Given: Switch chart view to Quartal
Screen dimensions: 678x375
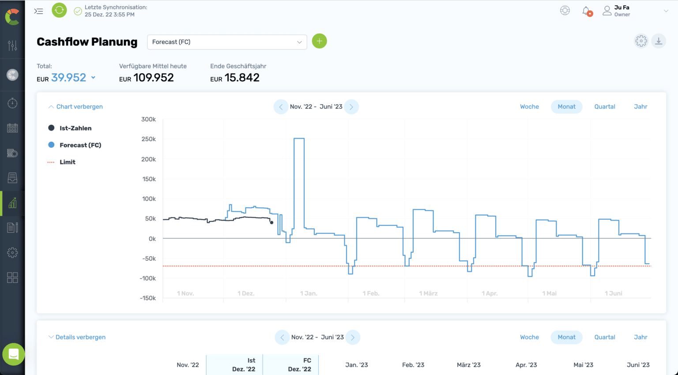Looking at the screenshot, I should tap(604, 107).
